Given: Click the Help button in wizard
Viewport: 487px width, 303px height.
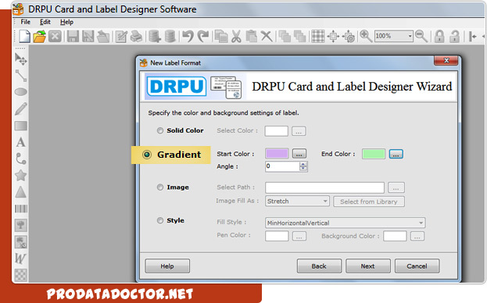Looking at the screenshot, I should 167,266.
